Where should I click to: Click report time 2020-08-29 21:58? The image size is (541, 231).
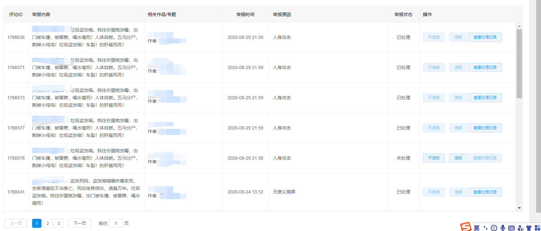click(x=245, y=158)
